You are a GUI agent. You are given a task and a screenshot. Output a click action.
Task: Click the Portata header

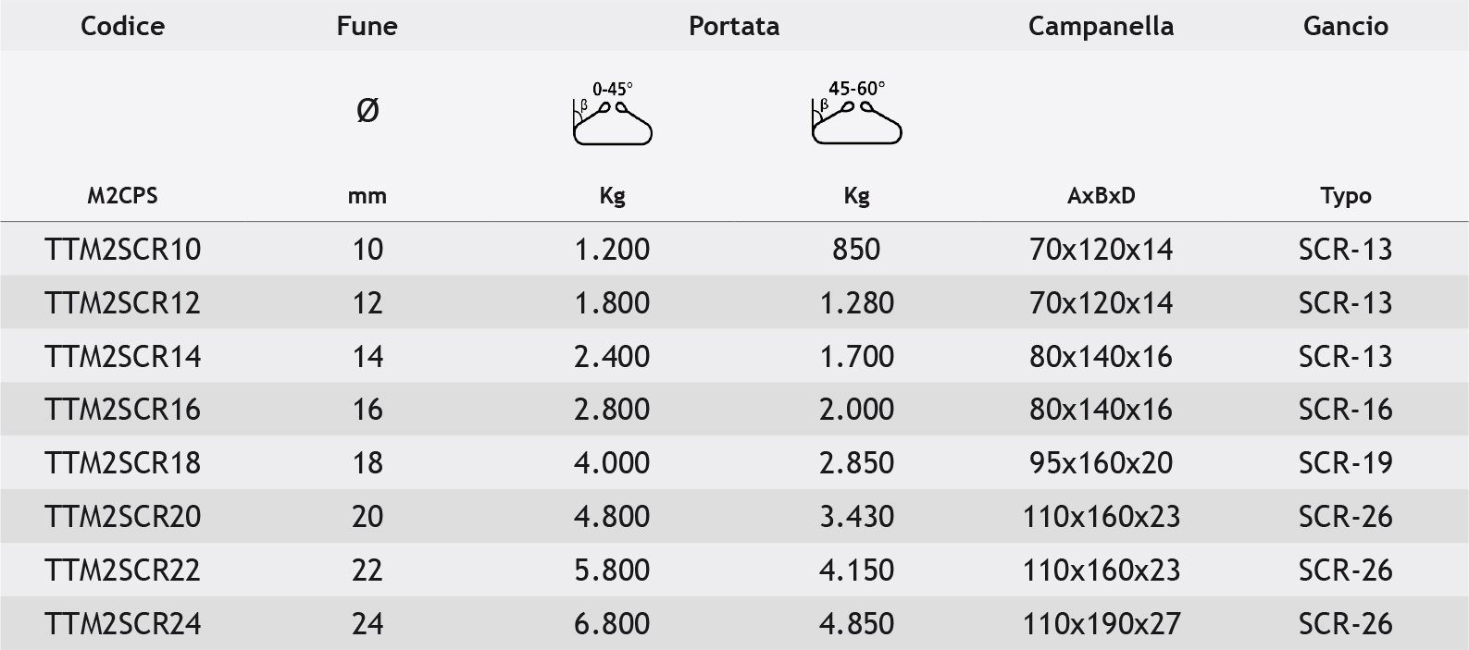[734, 26]
